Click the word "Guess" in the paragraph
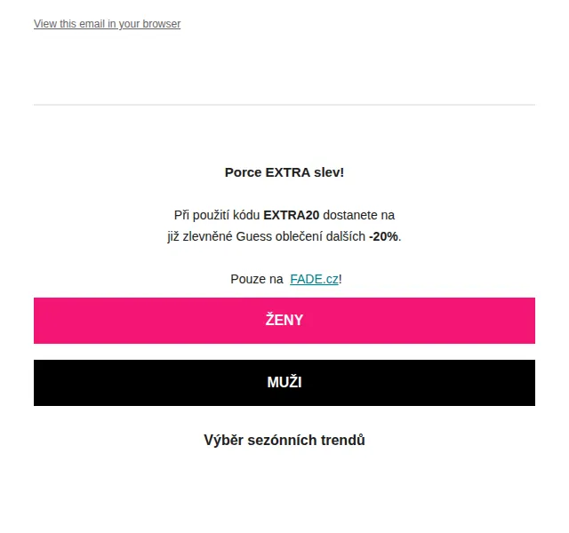569x533 pixels. click(253, 236)
